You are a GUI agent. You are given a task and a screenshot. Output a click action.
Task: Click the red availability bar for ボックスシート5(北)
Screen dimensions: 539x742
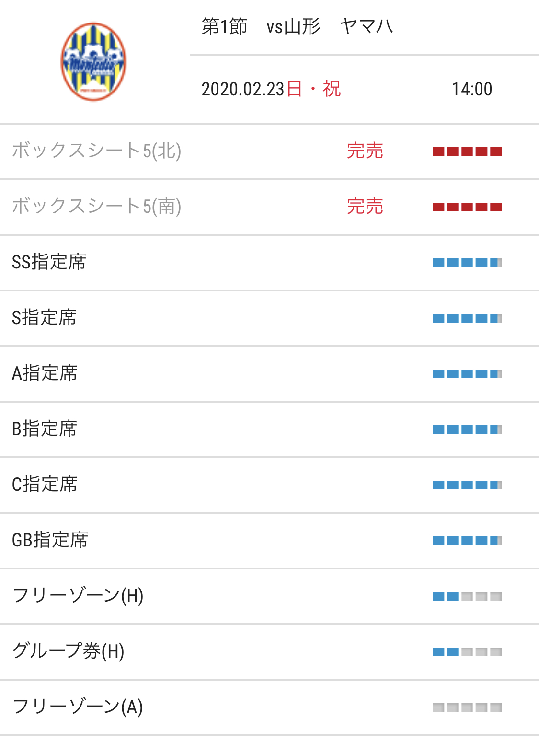pyautogui.click(x=467, y=151)
